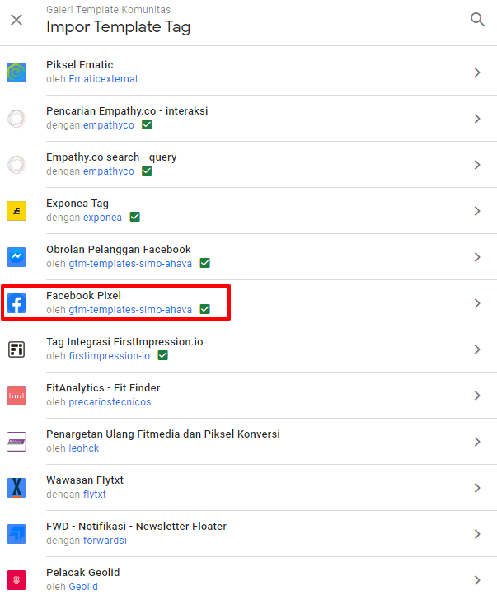Click the Facebook Pixel logo icon

(16, 303)
